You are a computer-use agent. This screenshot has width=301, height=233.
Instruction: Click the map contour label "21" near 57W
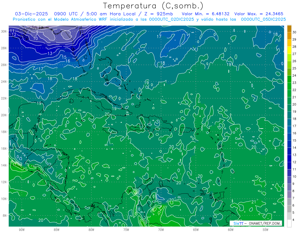coord(254,202)
